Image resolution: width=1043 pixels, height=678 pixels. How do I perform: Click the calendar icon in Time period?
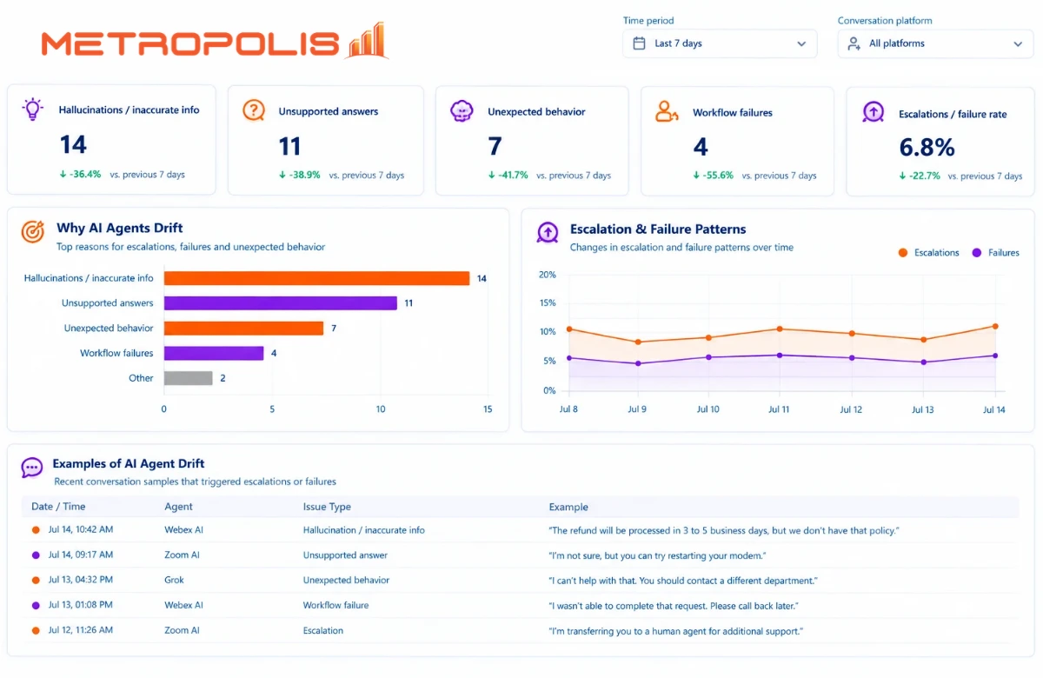click(639, 43)
